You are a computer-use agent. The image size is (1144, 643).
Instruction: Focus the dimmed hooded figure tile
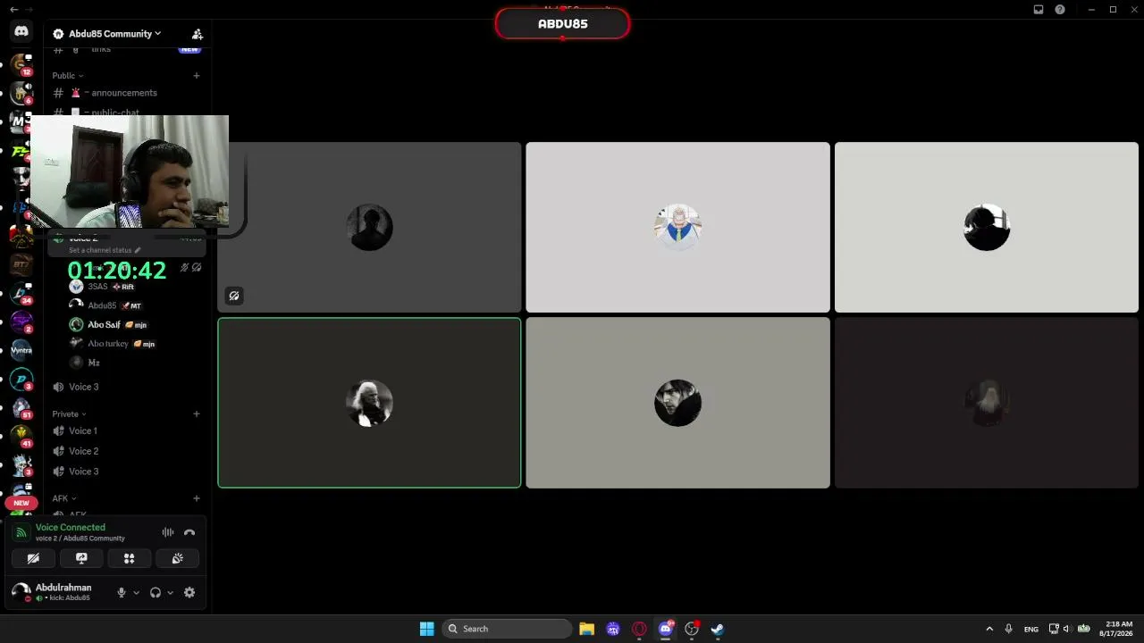pyautogui.click(x=987, y=403)
